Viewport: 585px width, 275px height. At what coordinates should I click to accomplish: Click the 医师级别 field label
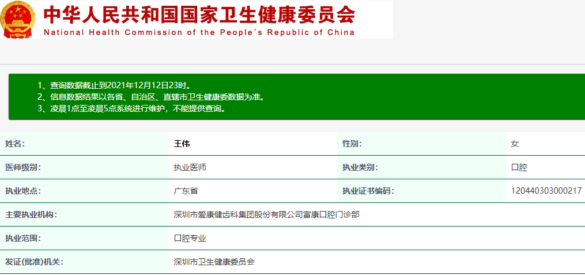pyautogui.click(x=23, y=167)
